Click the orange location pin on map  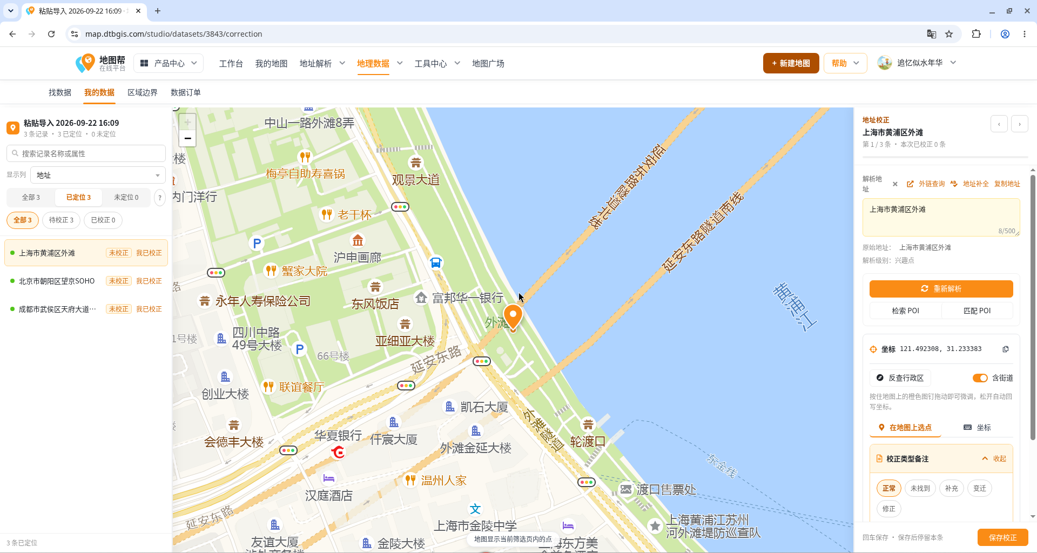513,316
